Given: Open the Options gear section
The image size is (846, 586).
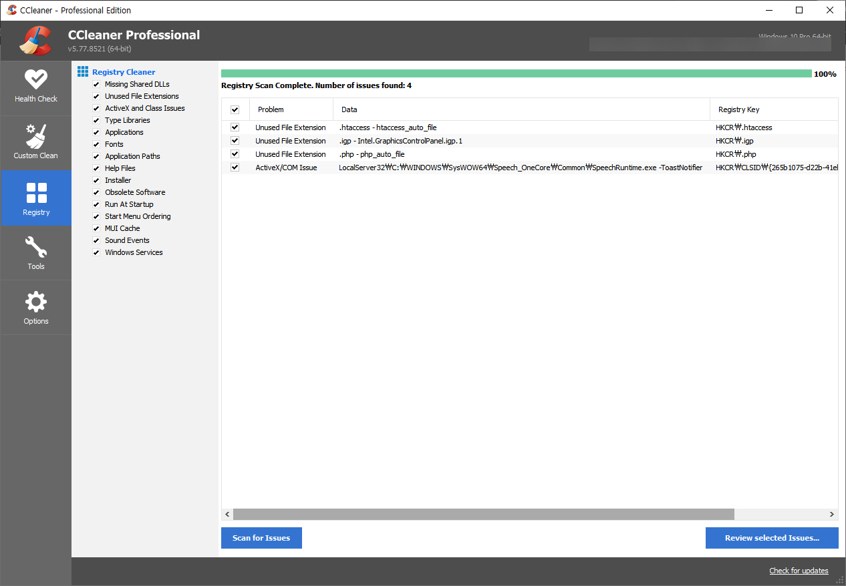Looking at the screenshot, I should 36,308.
